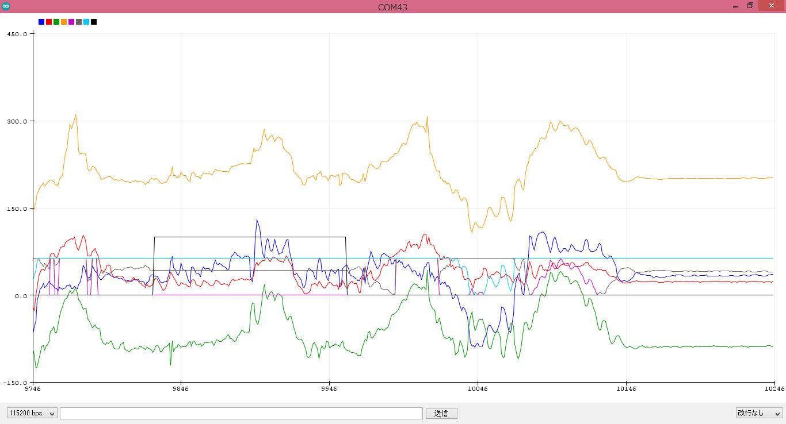Click the -150.0 y-axis label
Viewport: 786px width, 424px height.
[16, 383]
